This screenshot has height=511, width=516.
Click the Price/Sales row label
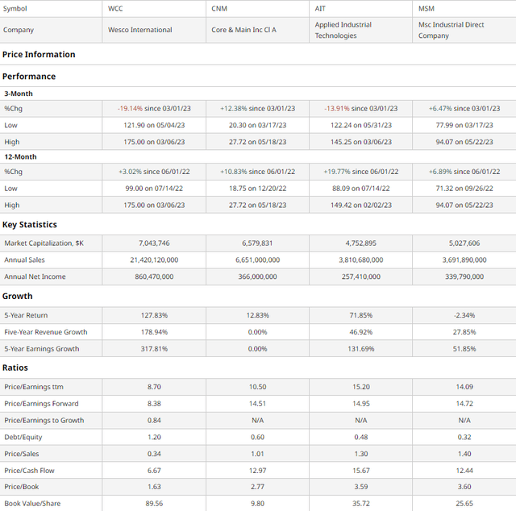tap(22, 454)
